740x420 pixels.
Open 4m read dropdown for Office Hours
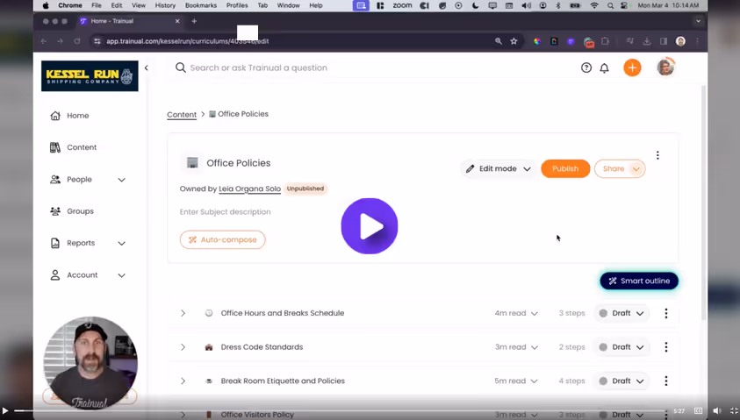tap(516, 313)
